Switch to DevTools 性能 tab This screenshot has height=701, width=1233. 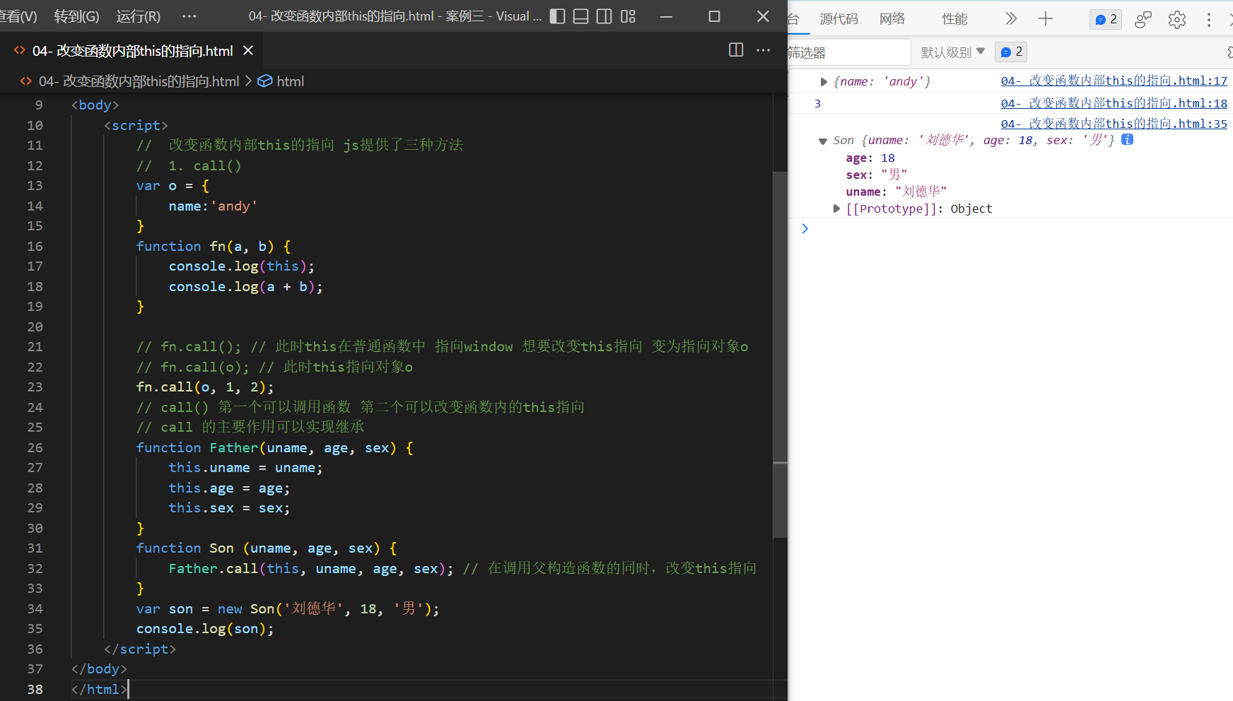pos(954,19)
